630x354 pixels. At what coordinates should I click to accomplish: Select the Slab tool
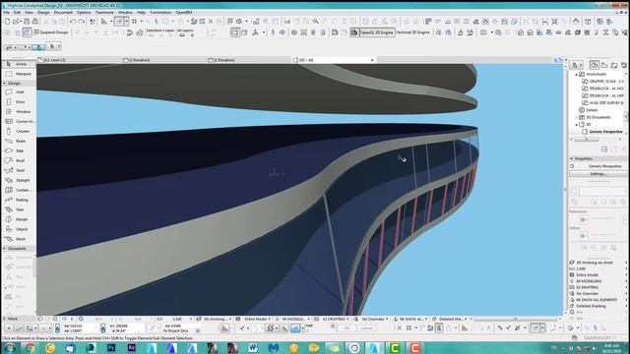[19, 150]
